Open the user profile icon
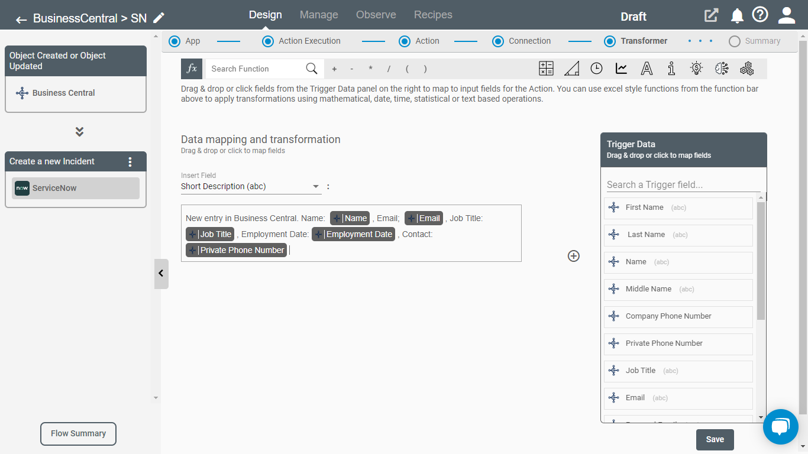The image size is (808, 454). [787, 15]
